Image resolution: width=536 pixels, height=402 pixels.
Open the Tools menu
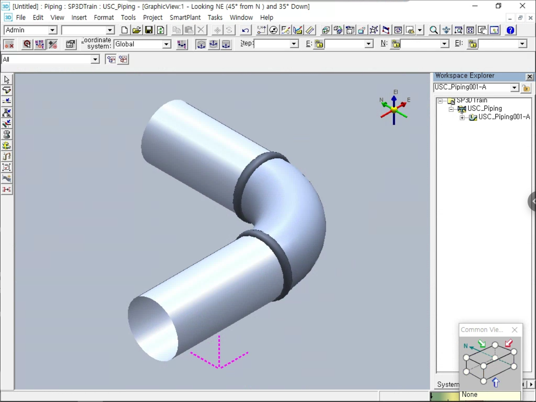[x=128, y=18]
